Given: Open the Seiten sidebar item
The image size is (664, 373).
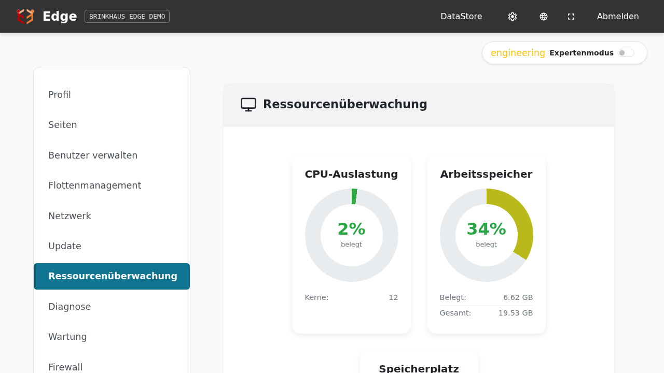Looking at the screenshot, I should 112,125.
